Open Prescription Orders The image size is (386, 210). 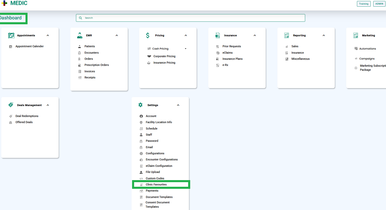(x=97, y=65)
